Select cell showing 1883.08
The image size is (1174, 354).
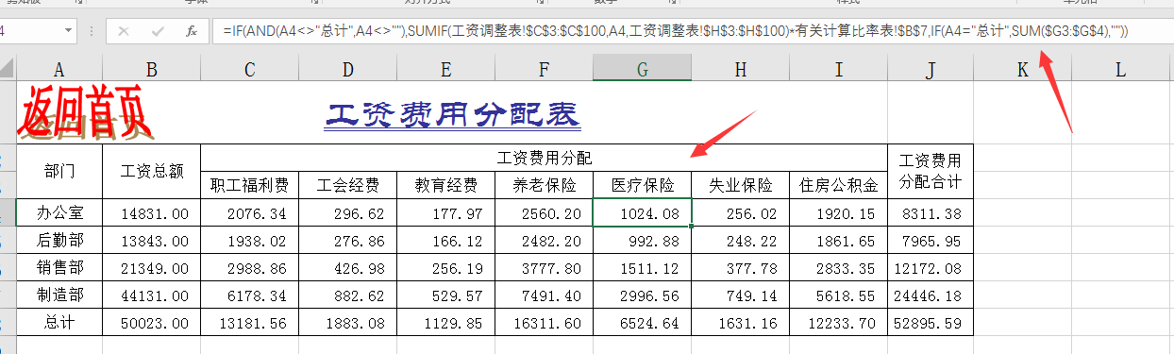pyautogui.click(x=347, y=322)
